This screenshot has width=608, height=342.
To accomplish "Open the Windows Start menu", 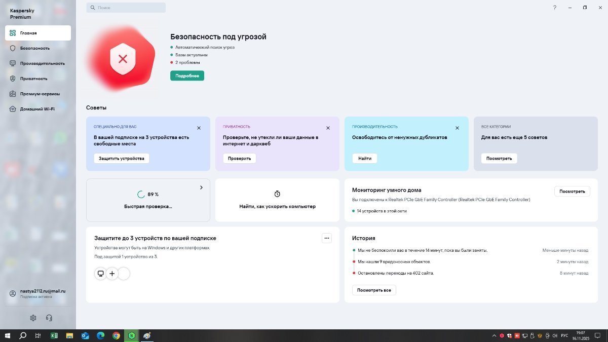I will tap(8, 335).
